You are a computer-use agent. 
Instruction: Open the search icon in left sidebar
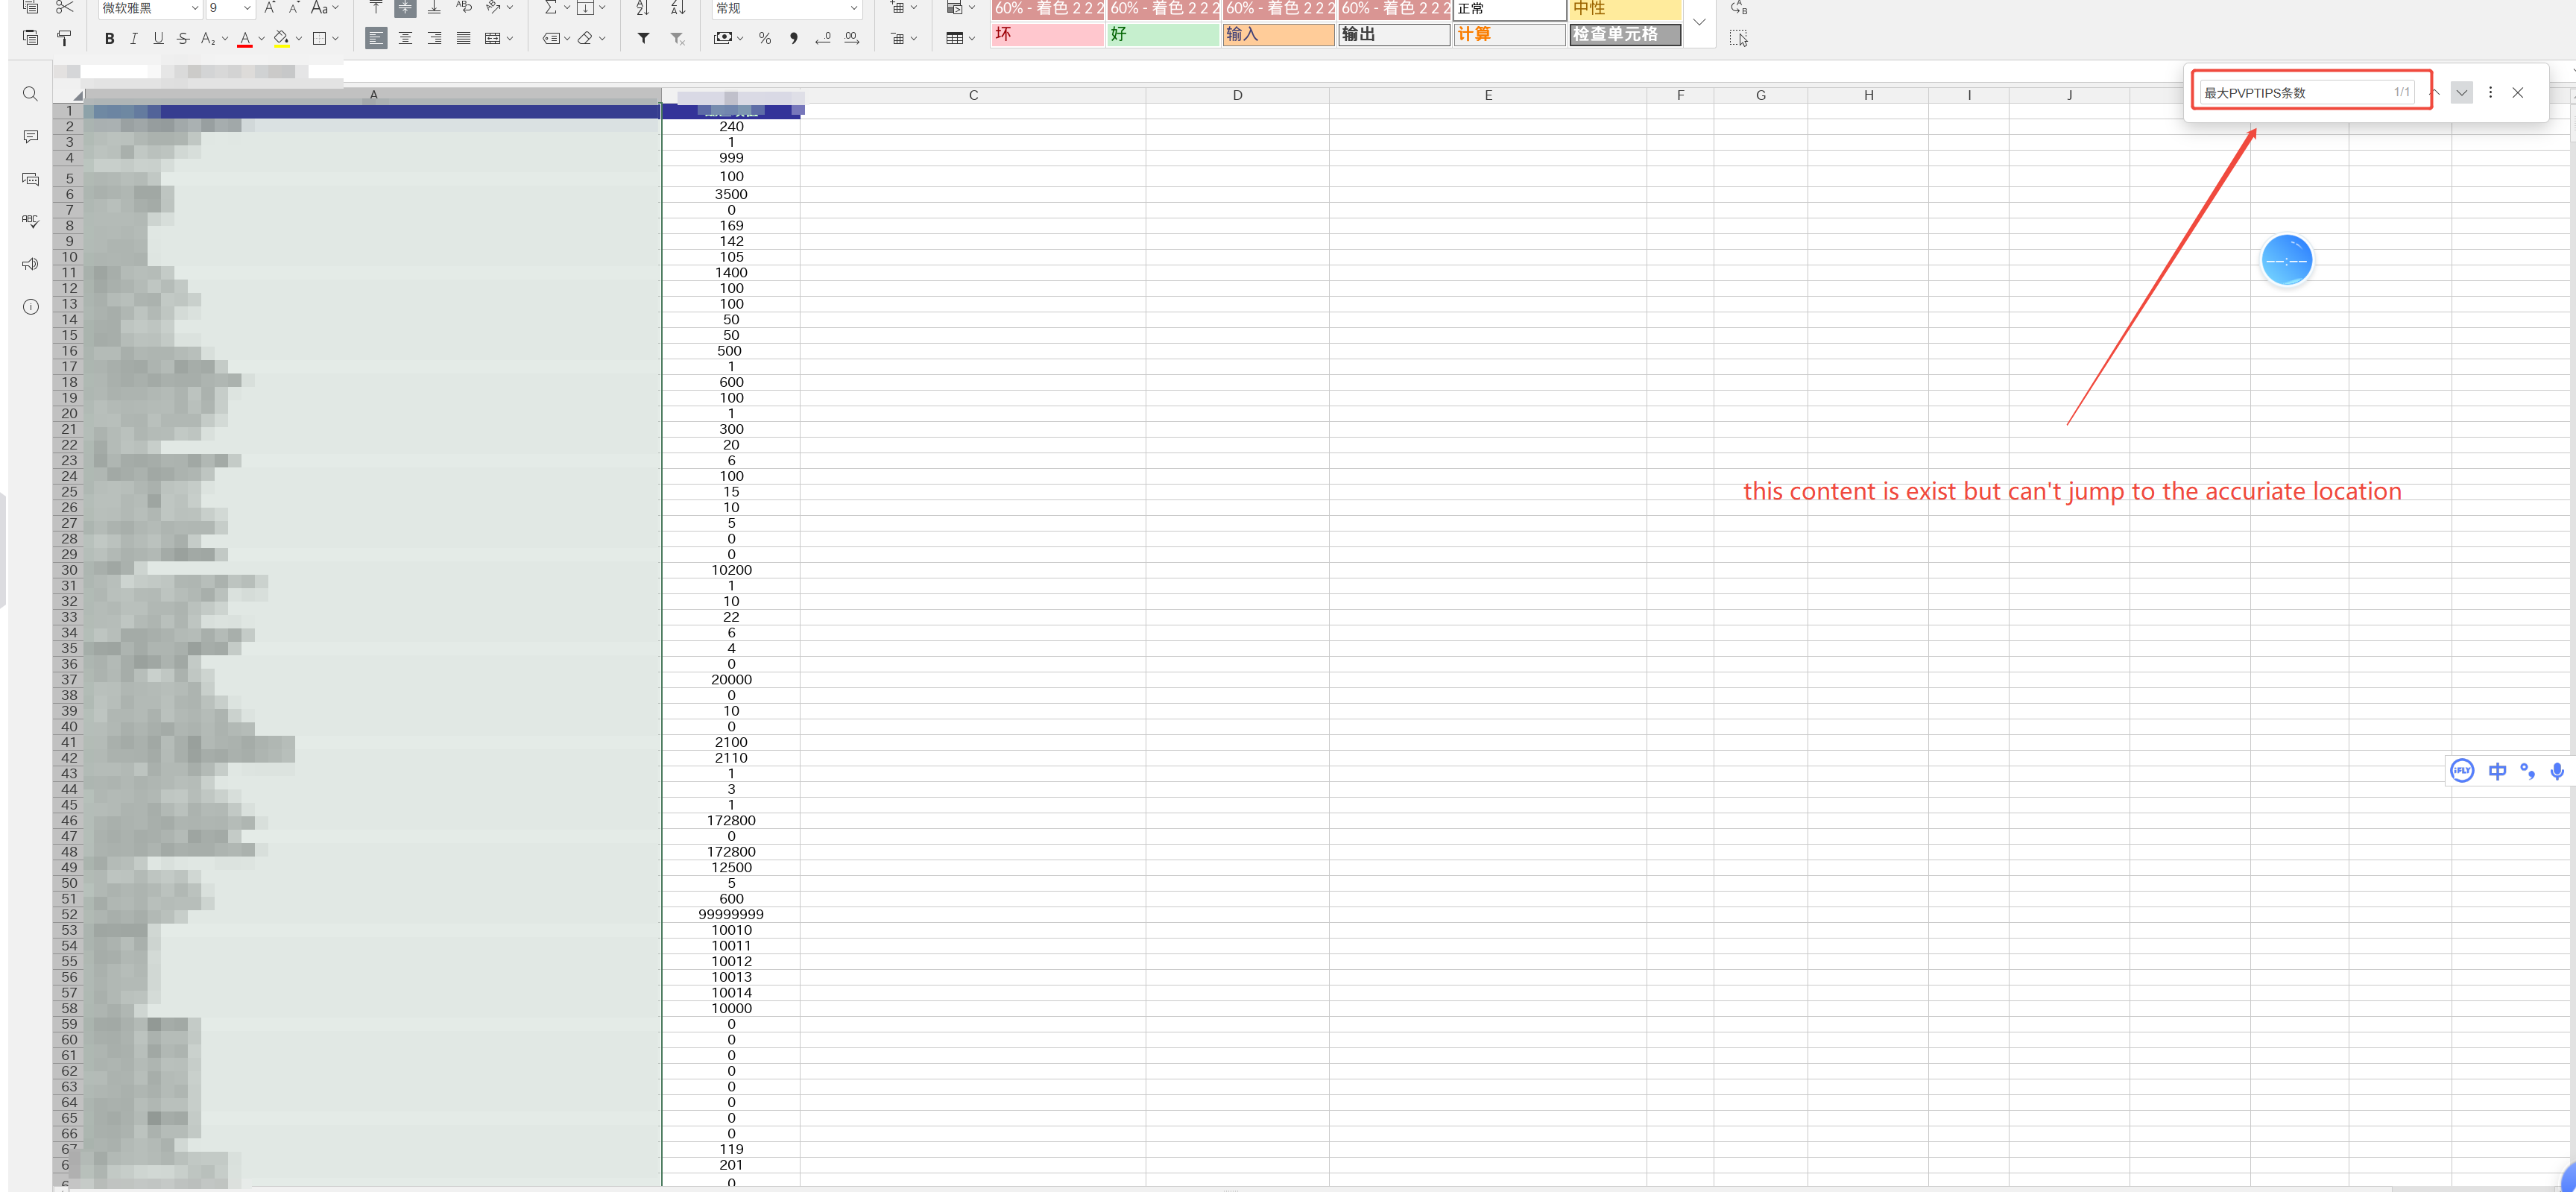(x=30, y=94)
